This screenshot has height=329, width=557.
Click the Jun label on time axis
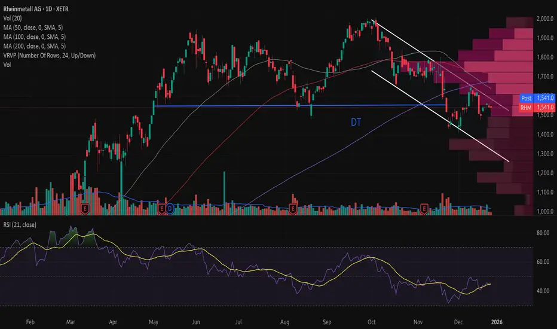click(x=196, y=322)
